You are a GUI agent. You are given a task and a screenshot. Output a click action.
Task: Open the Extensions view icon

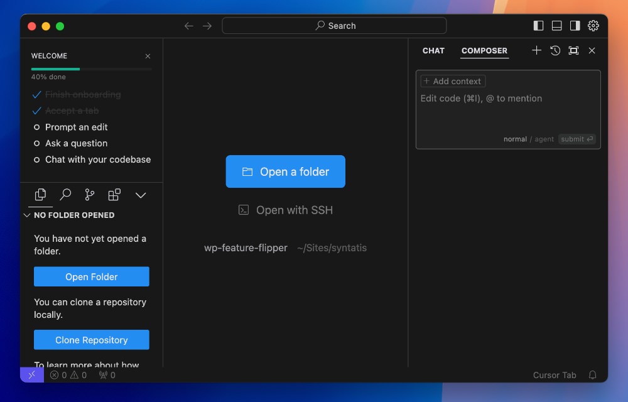coord(114,195)
